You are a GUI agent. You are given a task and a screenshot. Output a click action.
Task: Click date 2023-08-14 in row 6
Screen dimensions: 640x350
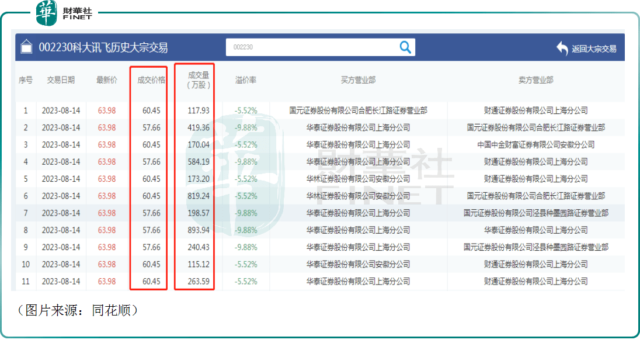(x=61, y=196)
